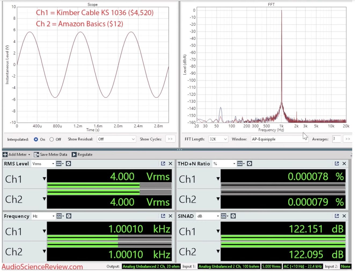Screen dimensions: 355x272
Task: Click panel splitter dots between graphs and meters
Action: [x=180, y=149]
